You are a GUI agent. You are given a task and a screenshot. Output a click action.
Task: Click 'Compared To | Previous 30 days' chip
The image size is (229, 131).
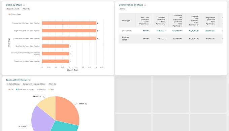click(34, 84)
